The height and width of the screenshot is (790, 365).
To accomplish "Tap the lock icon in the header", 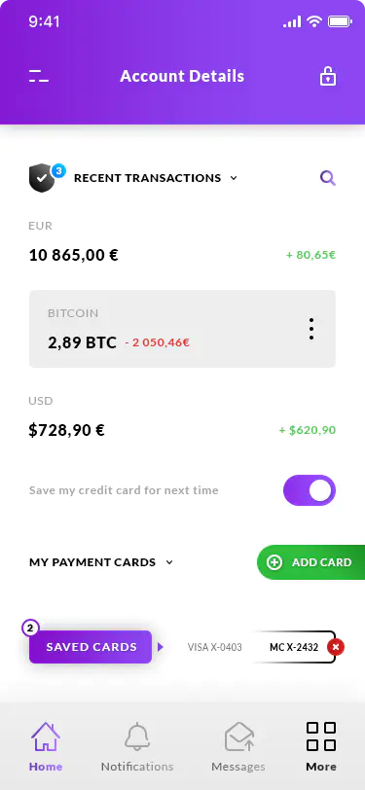I will pyautogui.click(x=328, y=76).
